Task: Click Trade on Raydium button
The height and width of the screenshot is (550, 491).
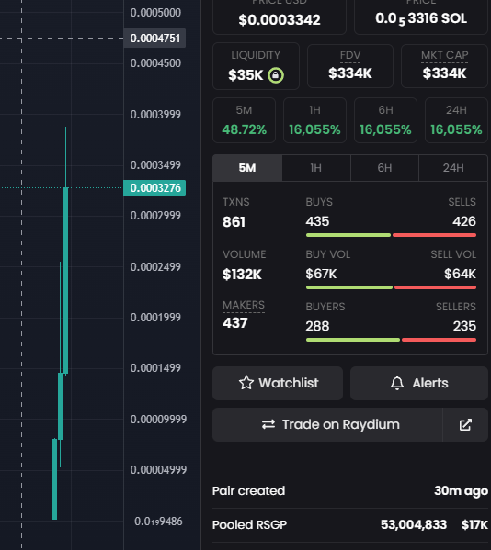Action: tap(327, 424)
